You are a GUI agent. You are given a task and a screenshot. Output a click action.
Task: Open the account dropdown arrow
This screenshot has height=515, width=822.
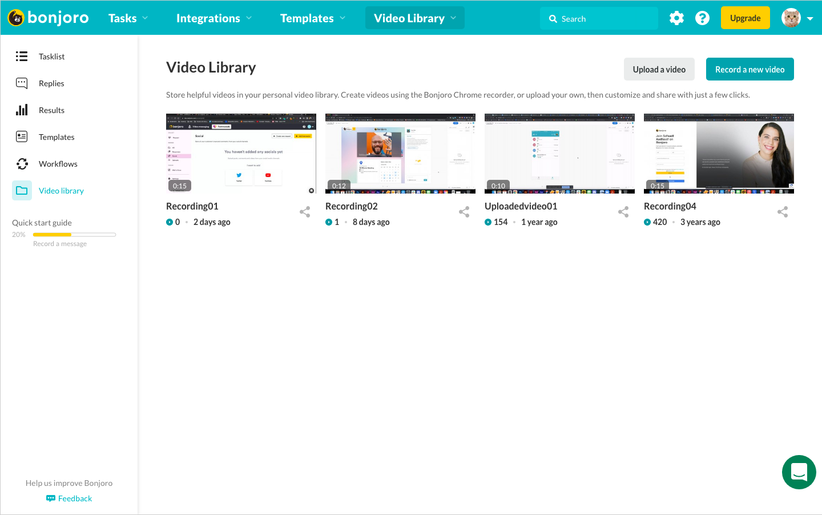[x=810, y=19]
